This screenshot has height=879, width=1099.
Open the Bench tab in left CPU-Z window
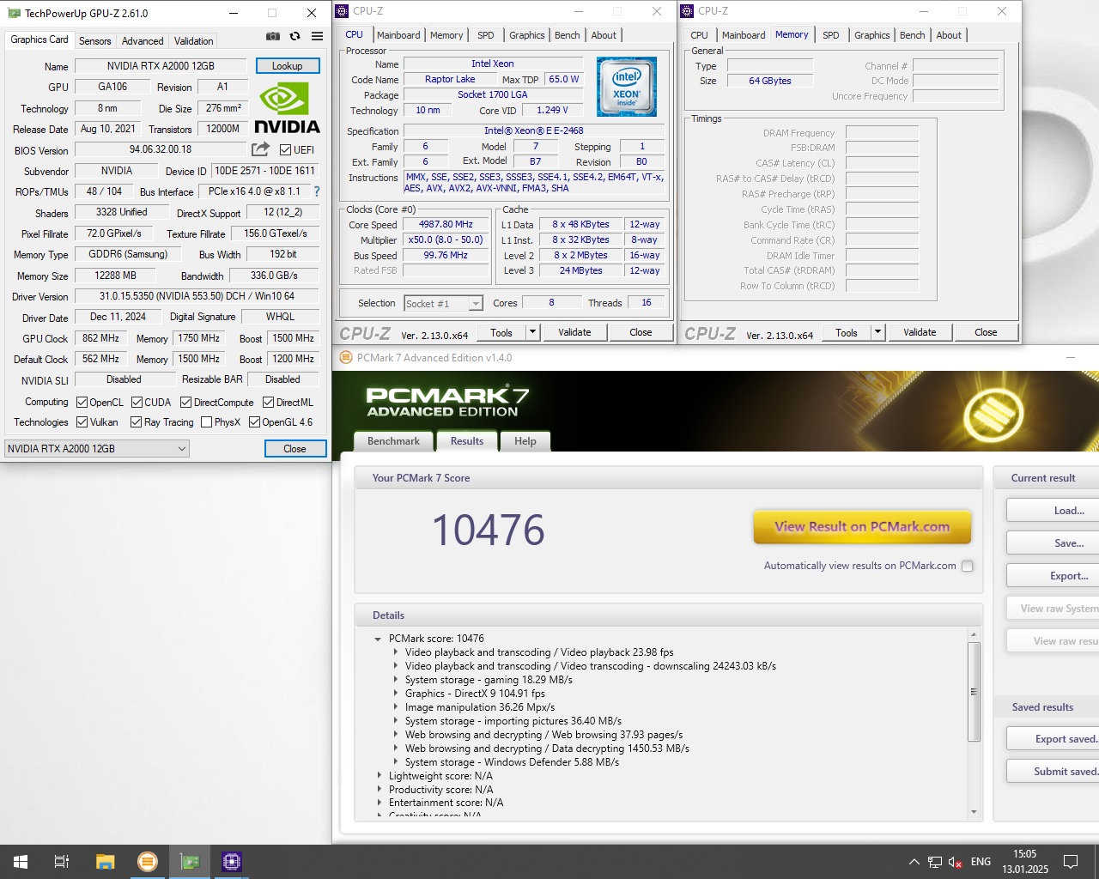(x=567, y=35)
